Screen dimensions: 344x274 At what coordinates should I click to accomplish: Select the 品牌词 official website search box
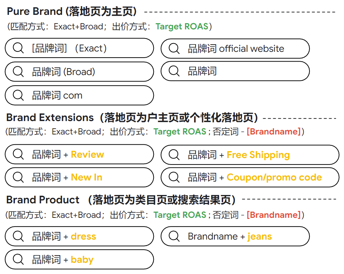tap(235, 49)
